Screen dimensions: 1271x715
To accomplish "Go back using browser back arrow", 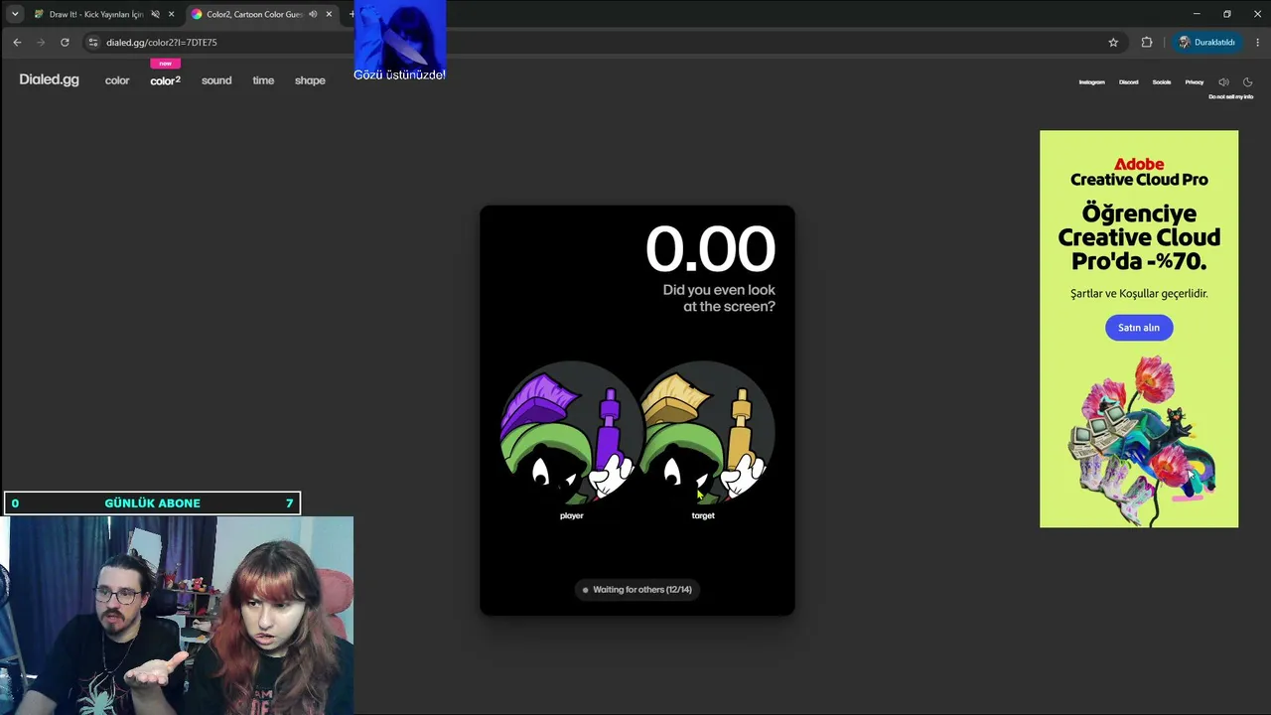I will (x=17, y=42).
